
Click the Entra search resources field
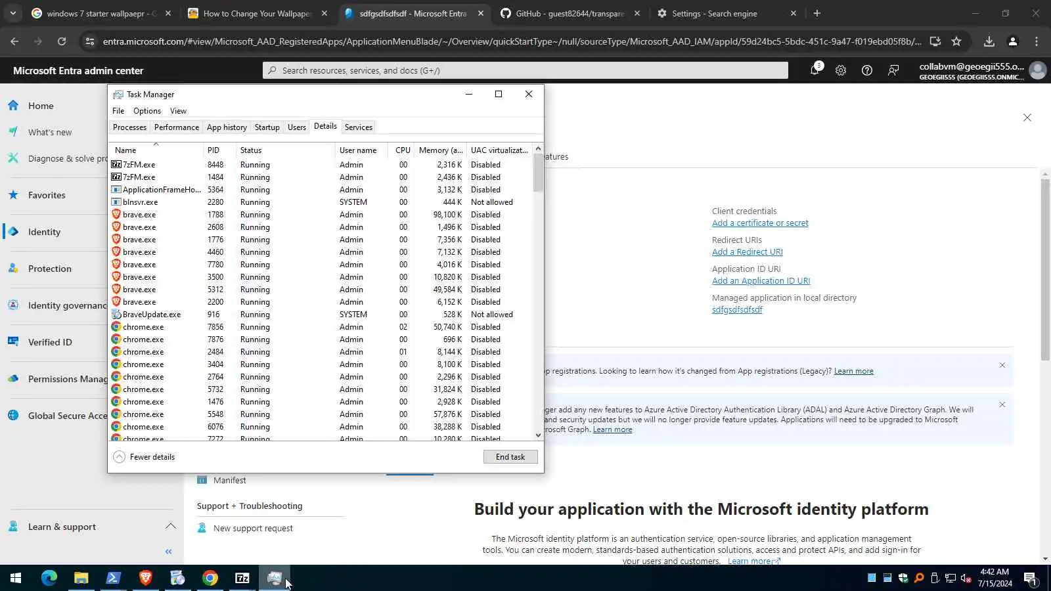[x=525, y=70]
